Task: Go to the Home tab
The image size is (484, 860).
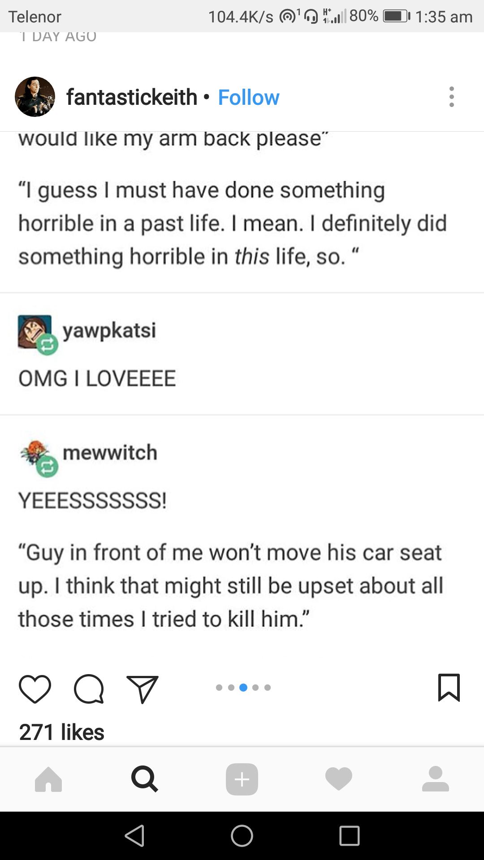Action: coord(48,779)
